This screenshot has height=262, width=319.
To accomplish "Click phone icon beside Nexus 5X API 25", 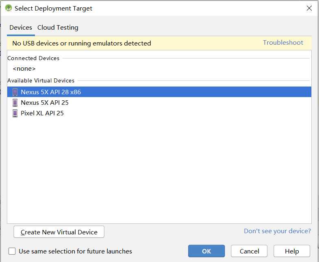I will (x=15, y=103).
